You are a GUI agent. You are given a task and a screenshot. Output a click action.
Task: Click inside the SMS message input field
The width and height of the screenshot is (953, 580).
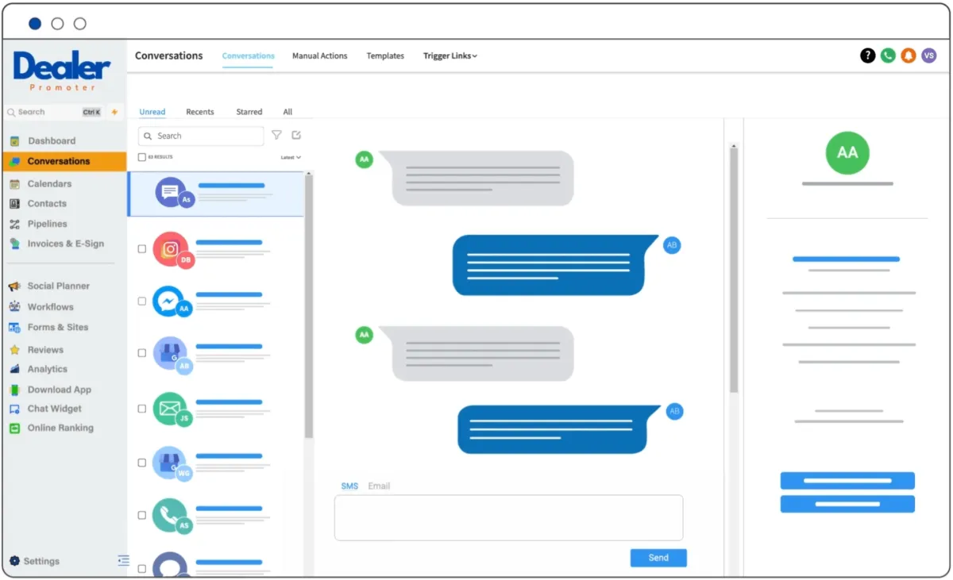tap(508, 517)
